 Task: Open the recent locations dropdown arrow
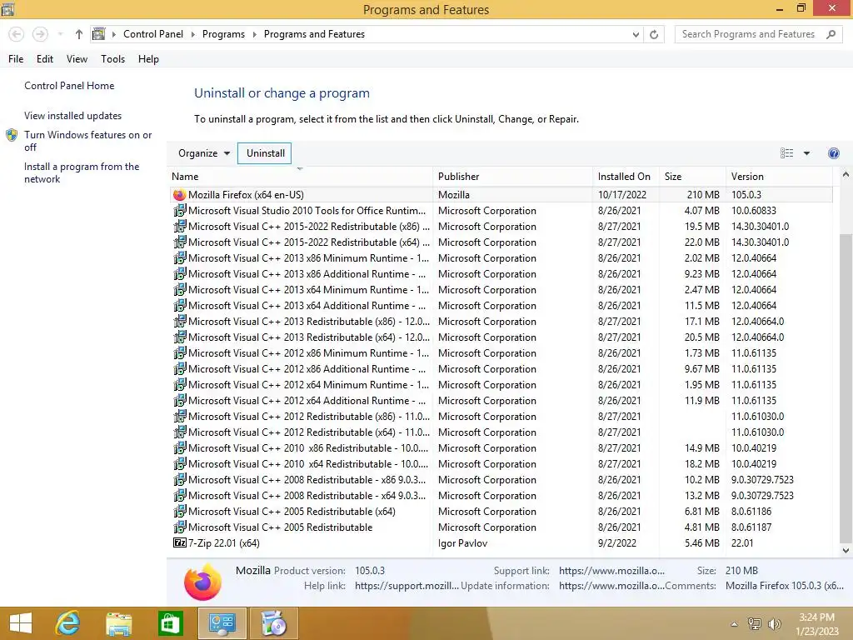pos(60,34)
